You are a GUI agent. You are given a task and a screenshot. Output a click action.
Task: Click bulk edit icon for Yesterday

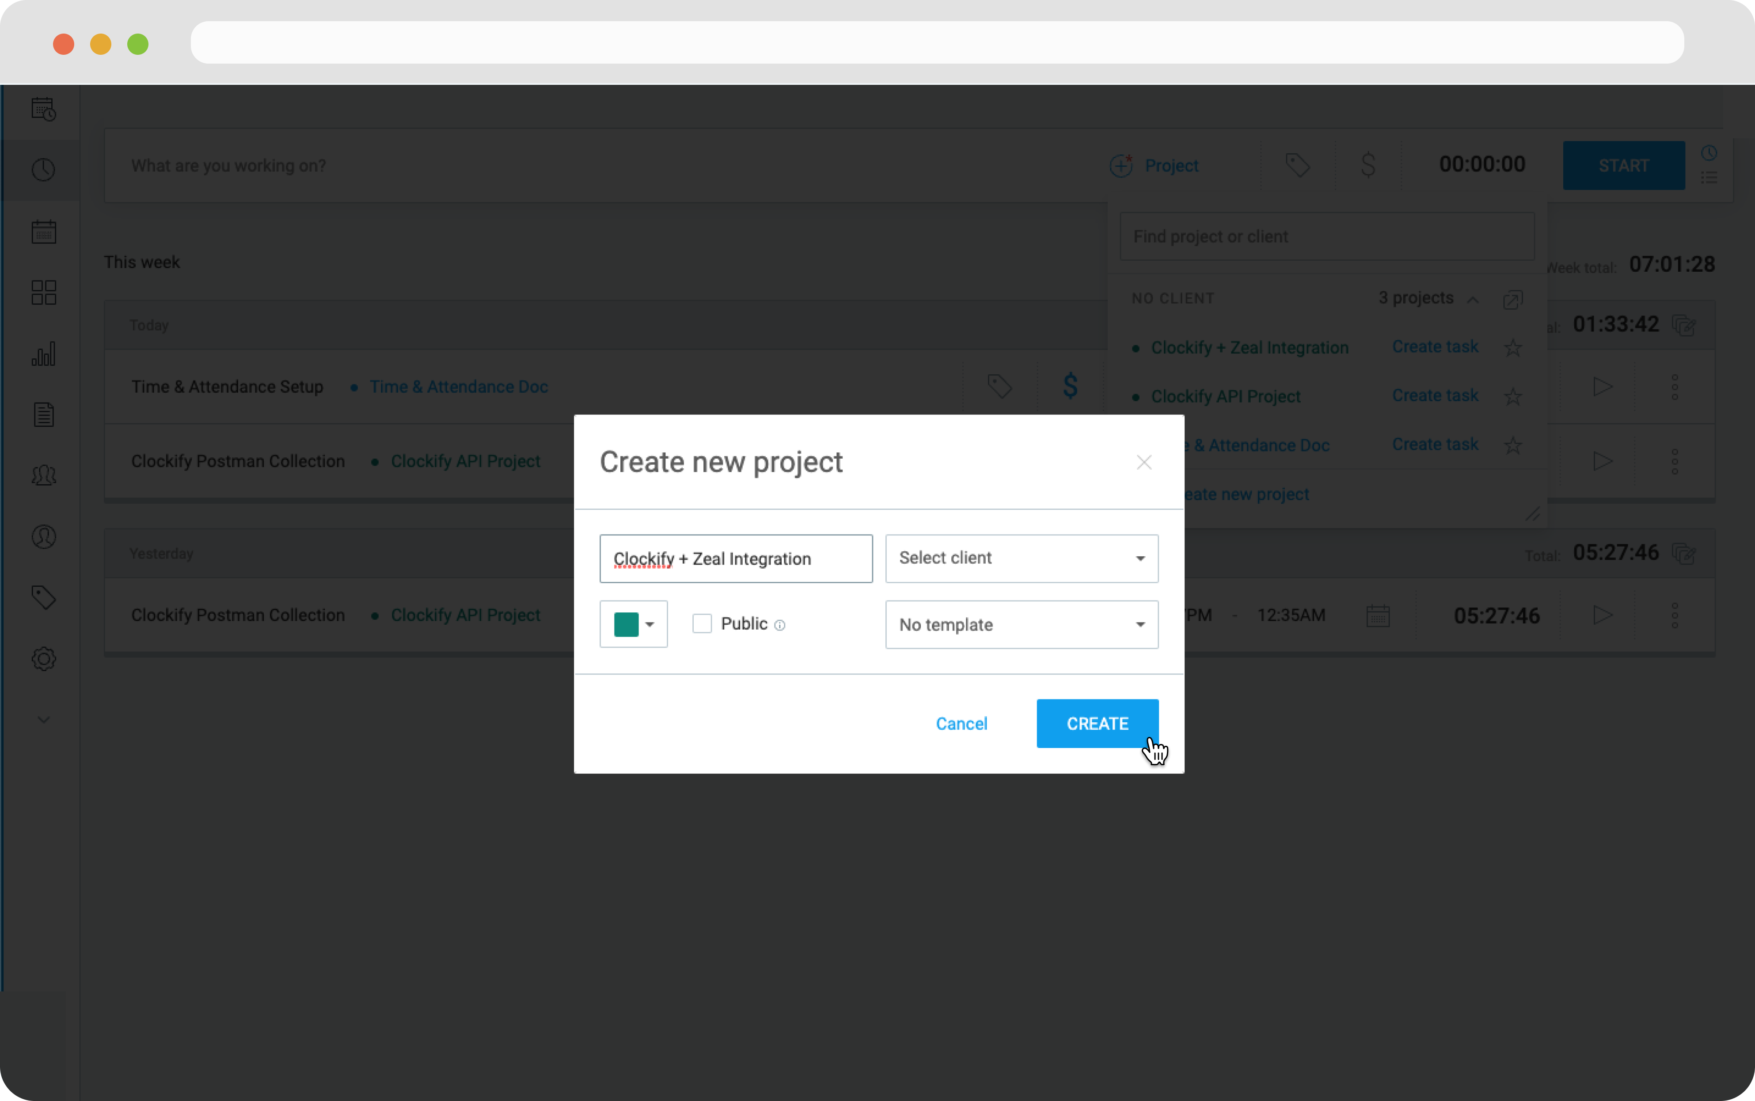[x=1684, y=554]
